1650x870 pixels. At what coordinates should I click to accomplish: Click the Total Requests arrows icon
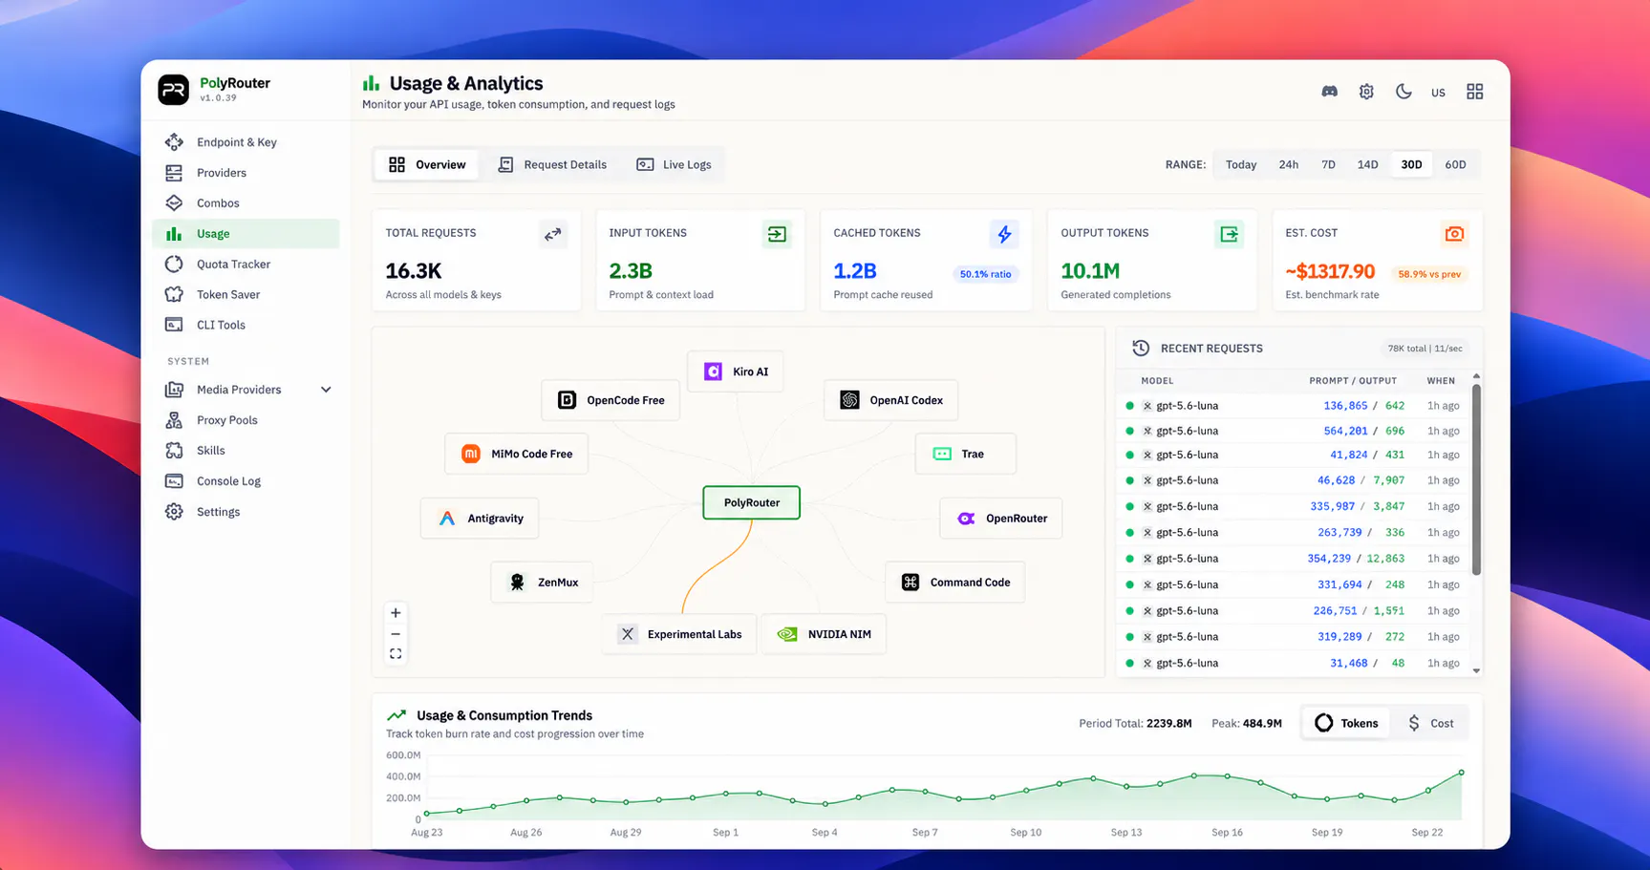click(553, 234)
